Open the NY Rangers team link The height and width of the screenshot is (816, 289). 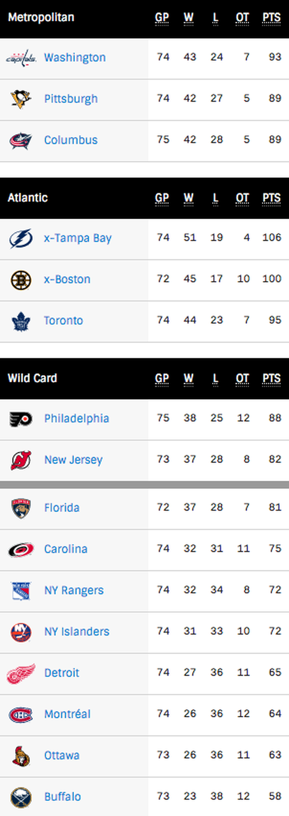click(74, 590)
